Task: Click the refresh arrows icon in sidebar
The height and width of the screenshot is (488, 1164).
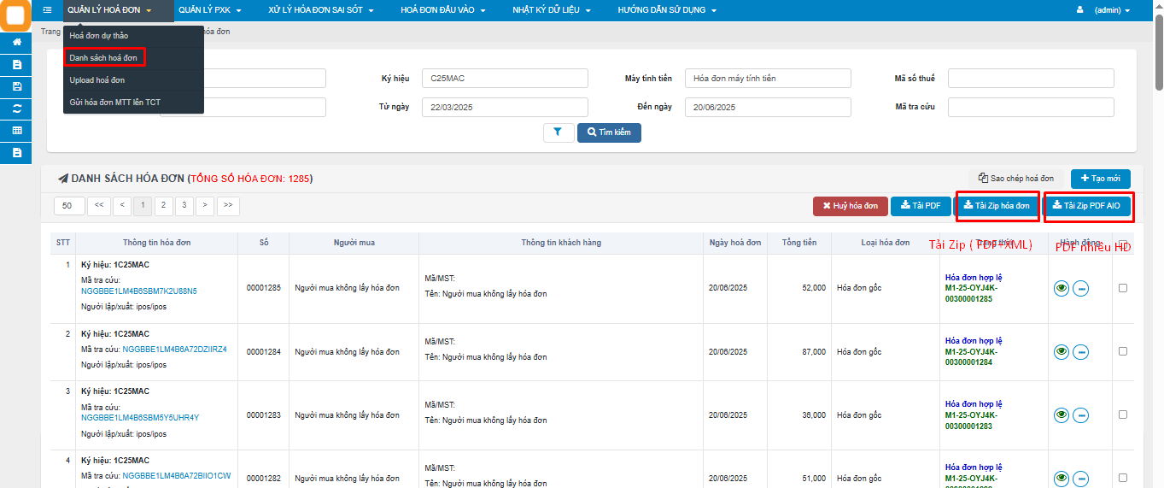Action: coord(17,109)
